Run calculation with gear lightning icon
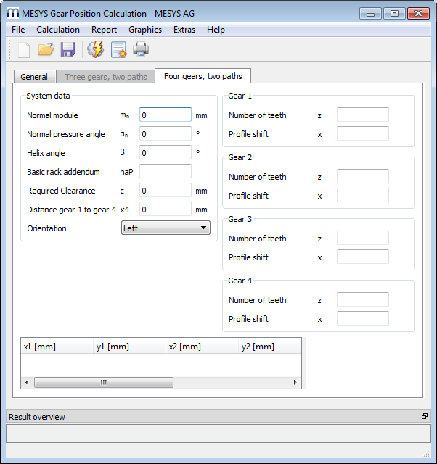The image size is (437, 464). point(95,49)
